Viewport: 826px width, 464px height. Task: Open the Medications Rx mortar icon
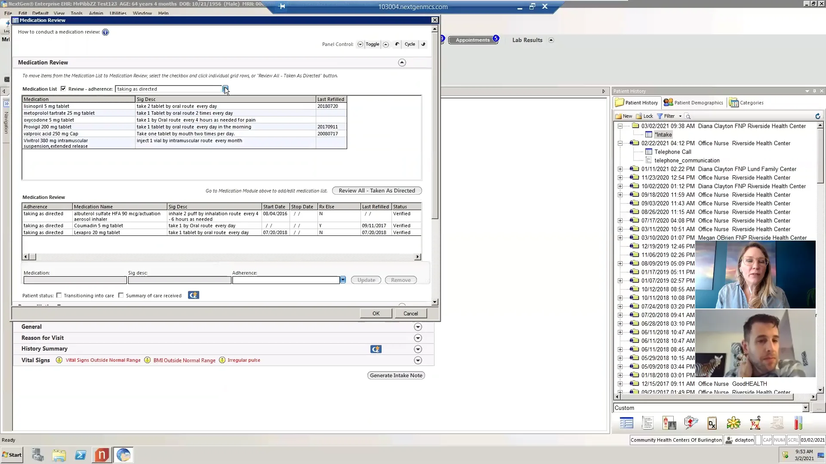(x=755, y=423)
